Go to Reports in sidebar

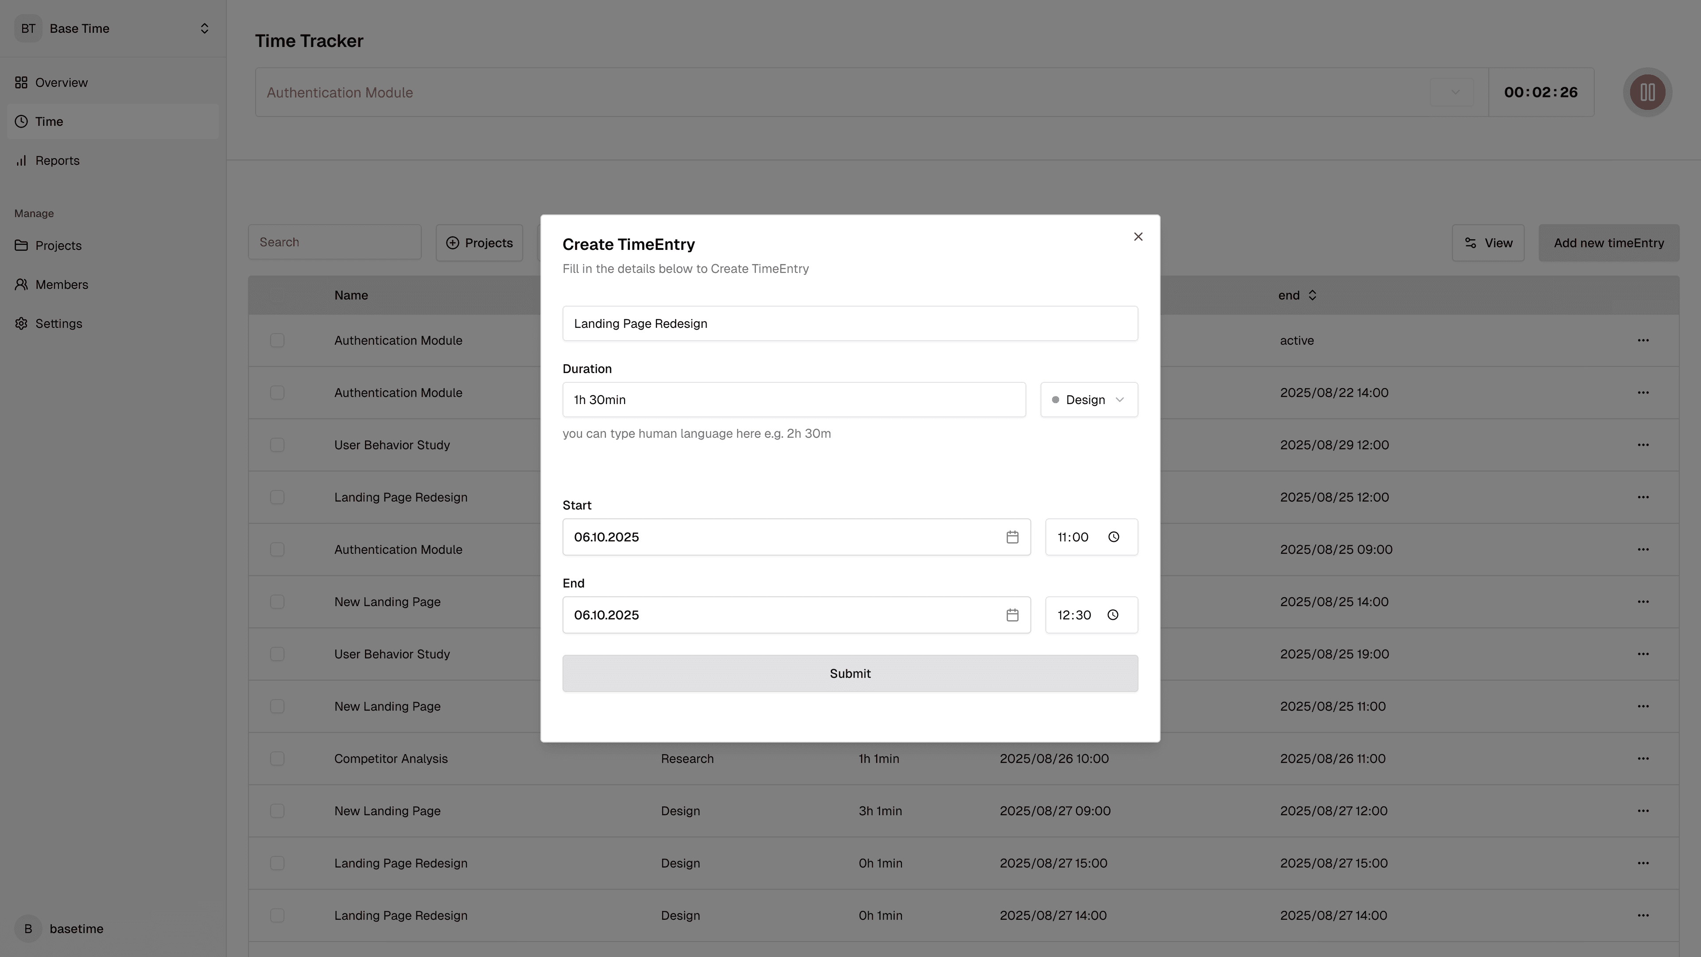tap(57, 160)
